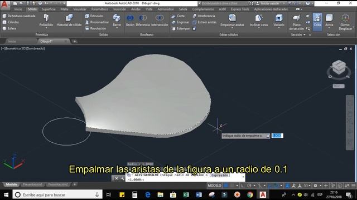Screen dimensions: 357x200
Task: Expand the Inclinar caras dropdown arrow
Action: (259, 28)
